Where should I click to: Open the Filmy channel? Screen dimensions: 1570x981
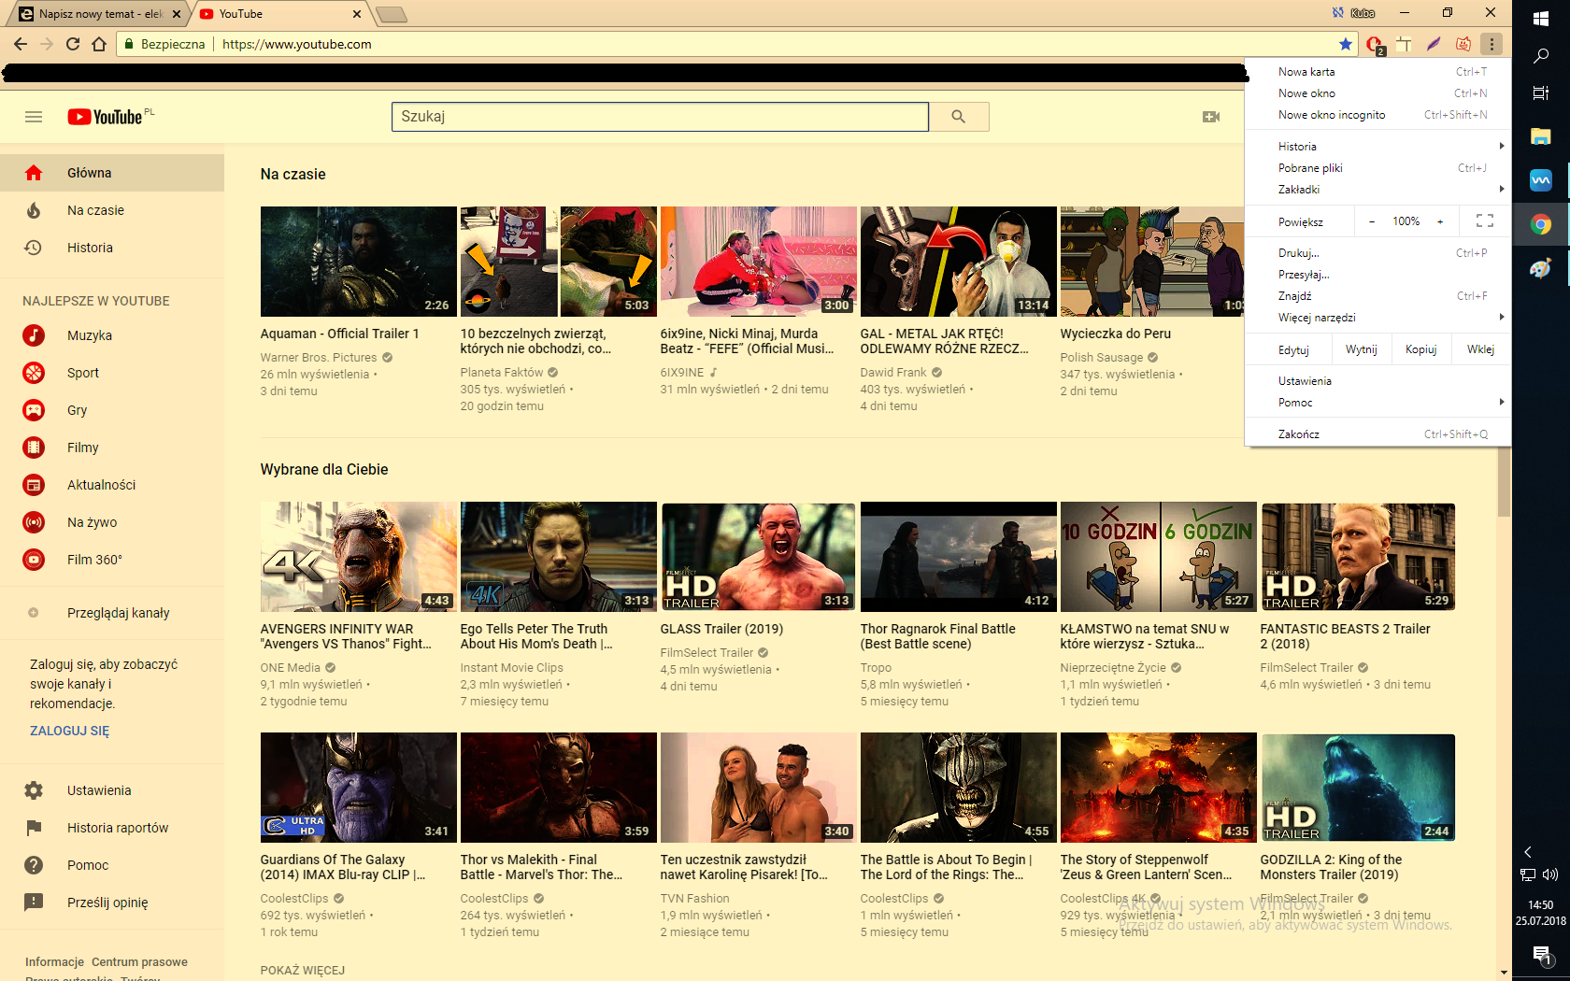click(112, 448)
